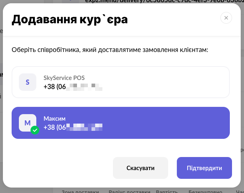Click the phone number under Максим
Image resolution: width=244 pixels, height=193 pixels.
[73, 128]
